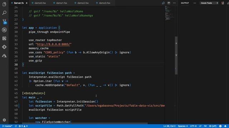Viewport: 229px width, 128px height.
Task: Switch to the Server.fs tab
Action: pyautogui.click(x=19, y=3)
